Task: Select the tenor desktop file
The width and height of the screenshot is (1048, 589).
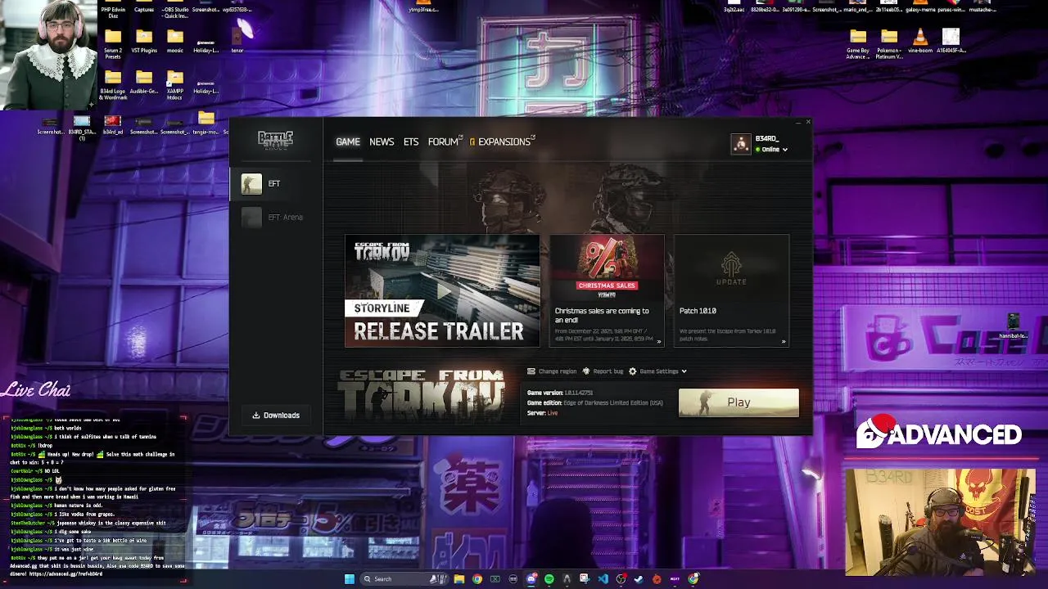Action: 237,41
